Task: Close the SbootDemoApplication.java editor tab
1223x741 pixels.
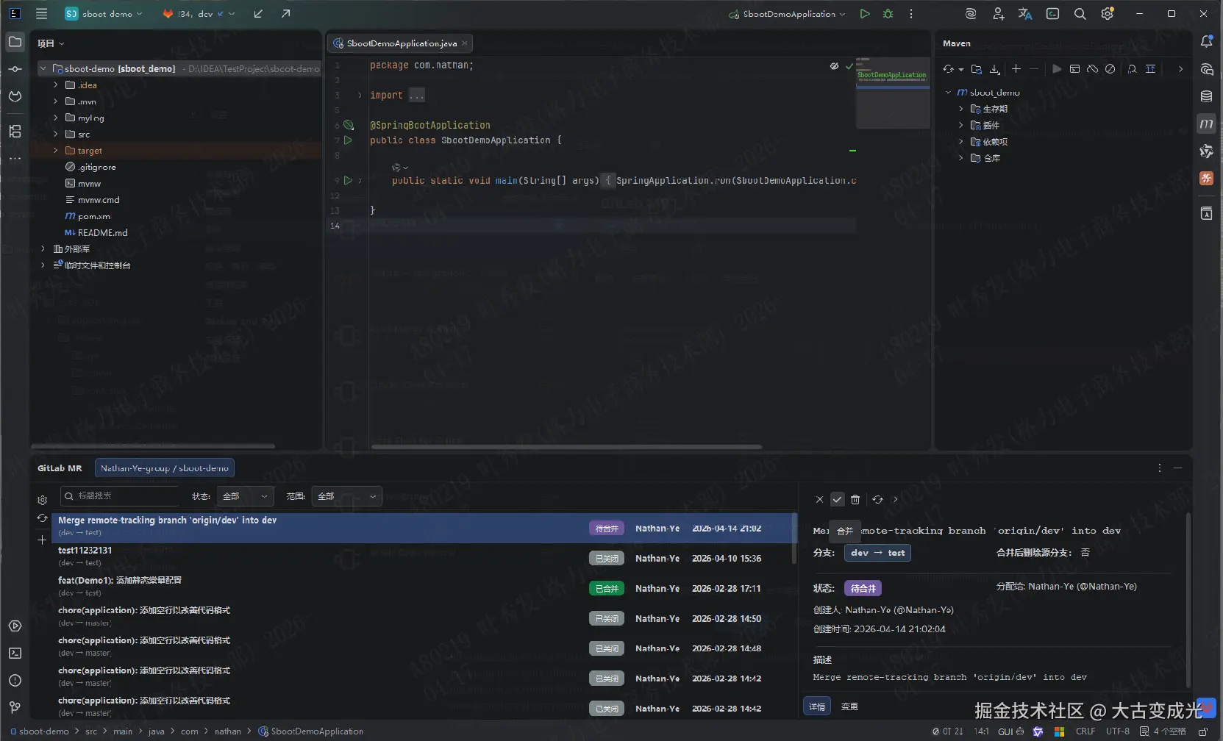Action: click(465, 43)
